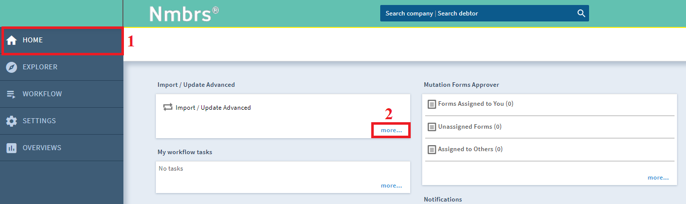Screen dimensions: 686x204
Task: Click the 'Mutation Forms Approver' heading
Action: (x=461, y=85)
